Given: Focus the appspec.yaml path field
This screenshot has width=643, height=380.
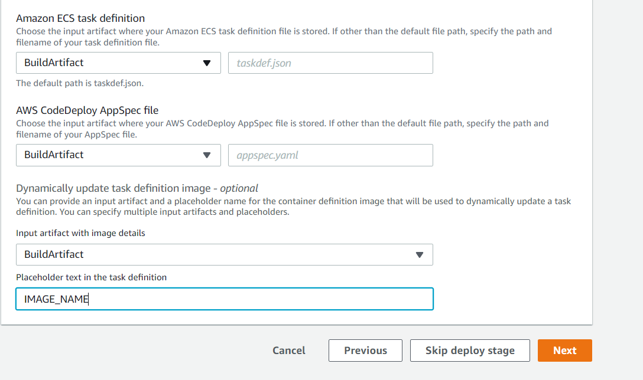Looking at the screenshot, I should [x=330, y=155].
